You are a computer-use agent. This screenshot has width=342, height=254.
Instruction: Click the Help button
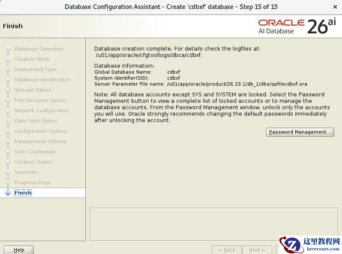(19, 250)
